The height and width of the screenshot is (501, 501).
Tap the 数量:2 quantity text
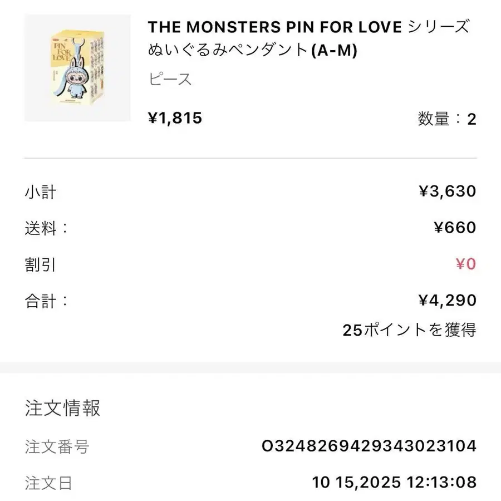click(446, 119)
